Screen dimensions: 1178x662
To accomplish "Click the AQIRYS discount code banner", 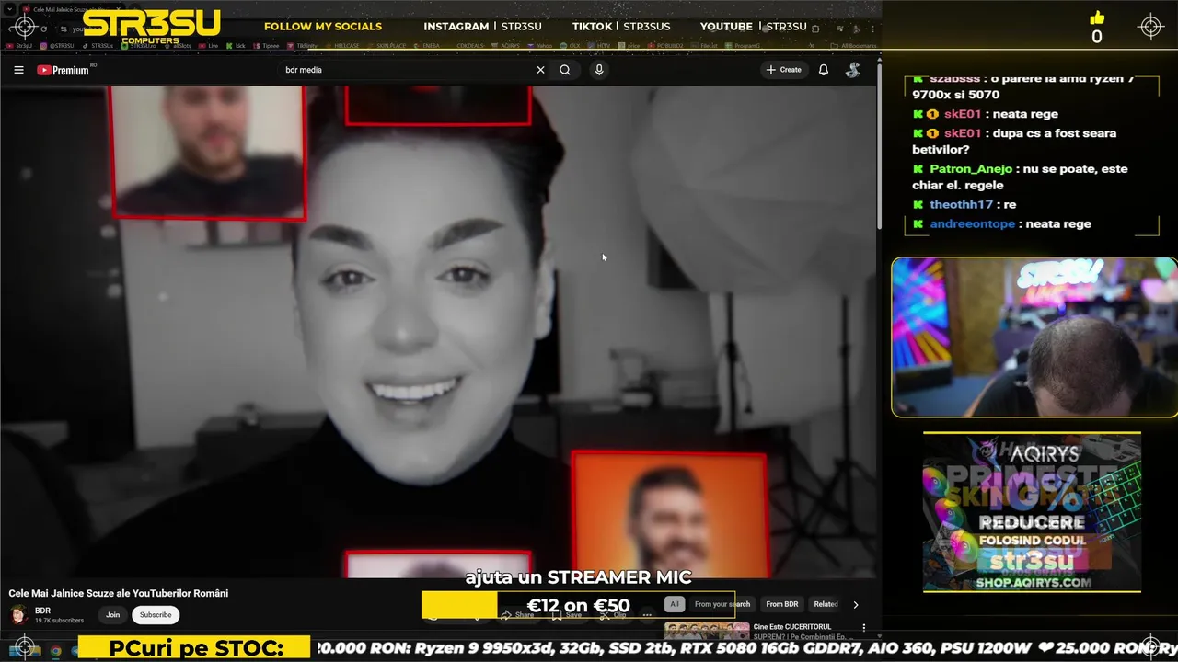I will point(1032,512).
